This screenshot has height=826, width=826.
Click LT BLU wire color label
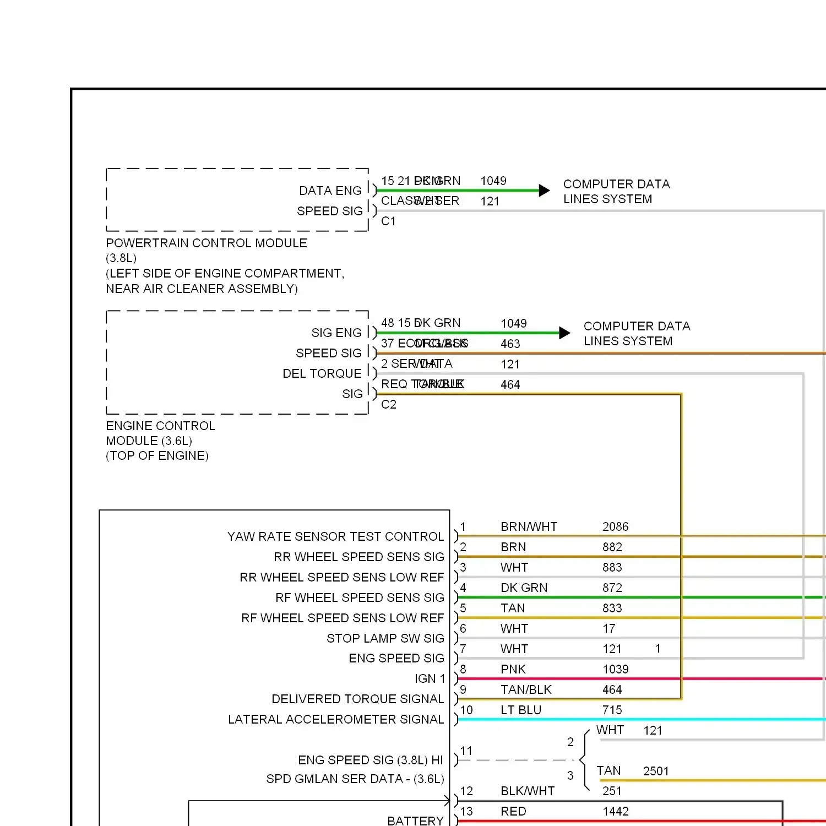coord(521,710)
